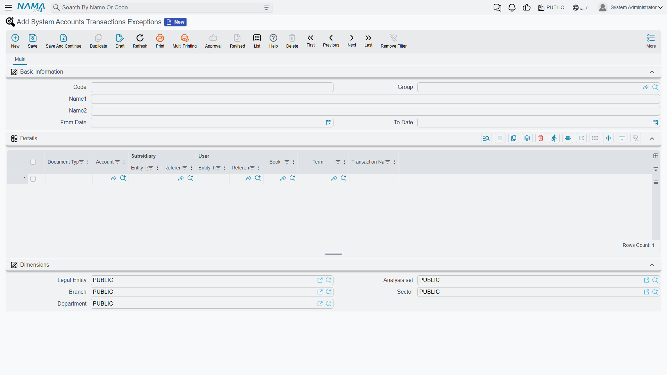Open the chat messages icon
Screen dimensions: 667x375
click(x=497, y=8)
